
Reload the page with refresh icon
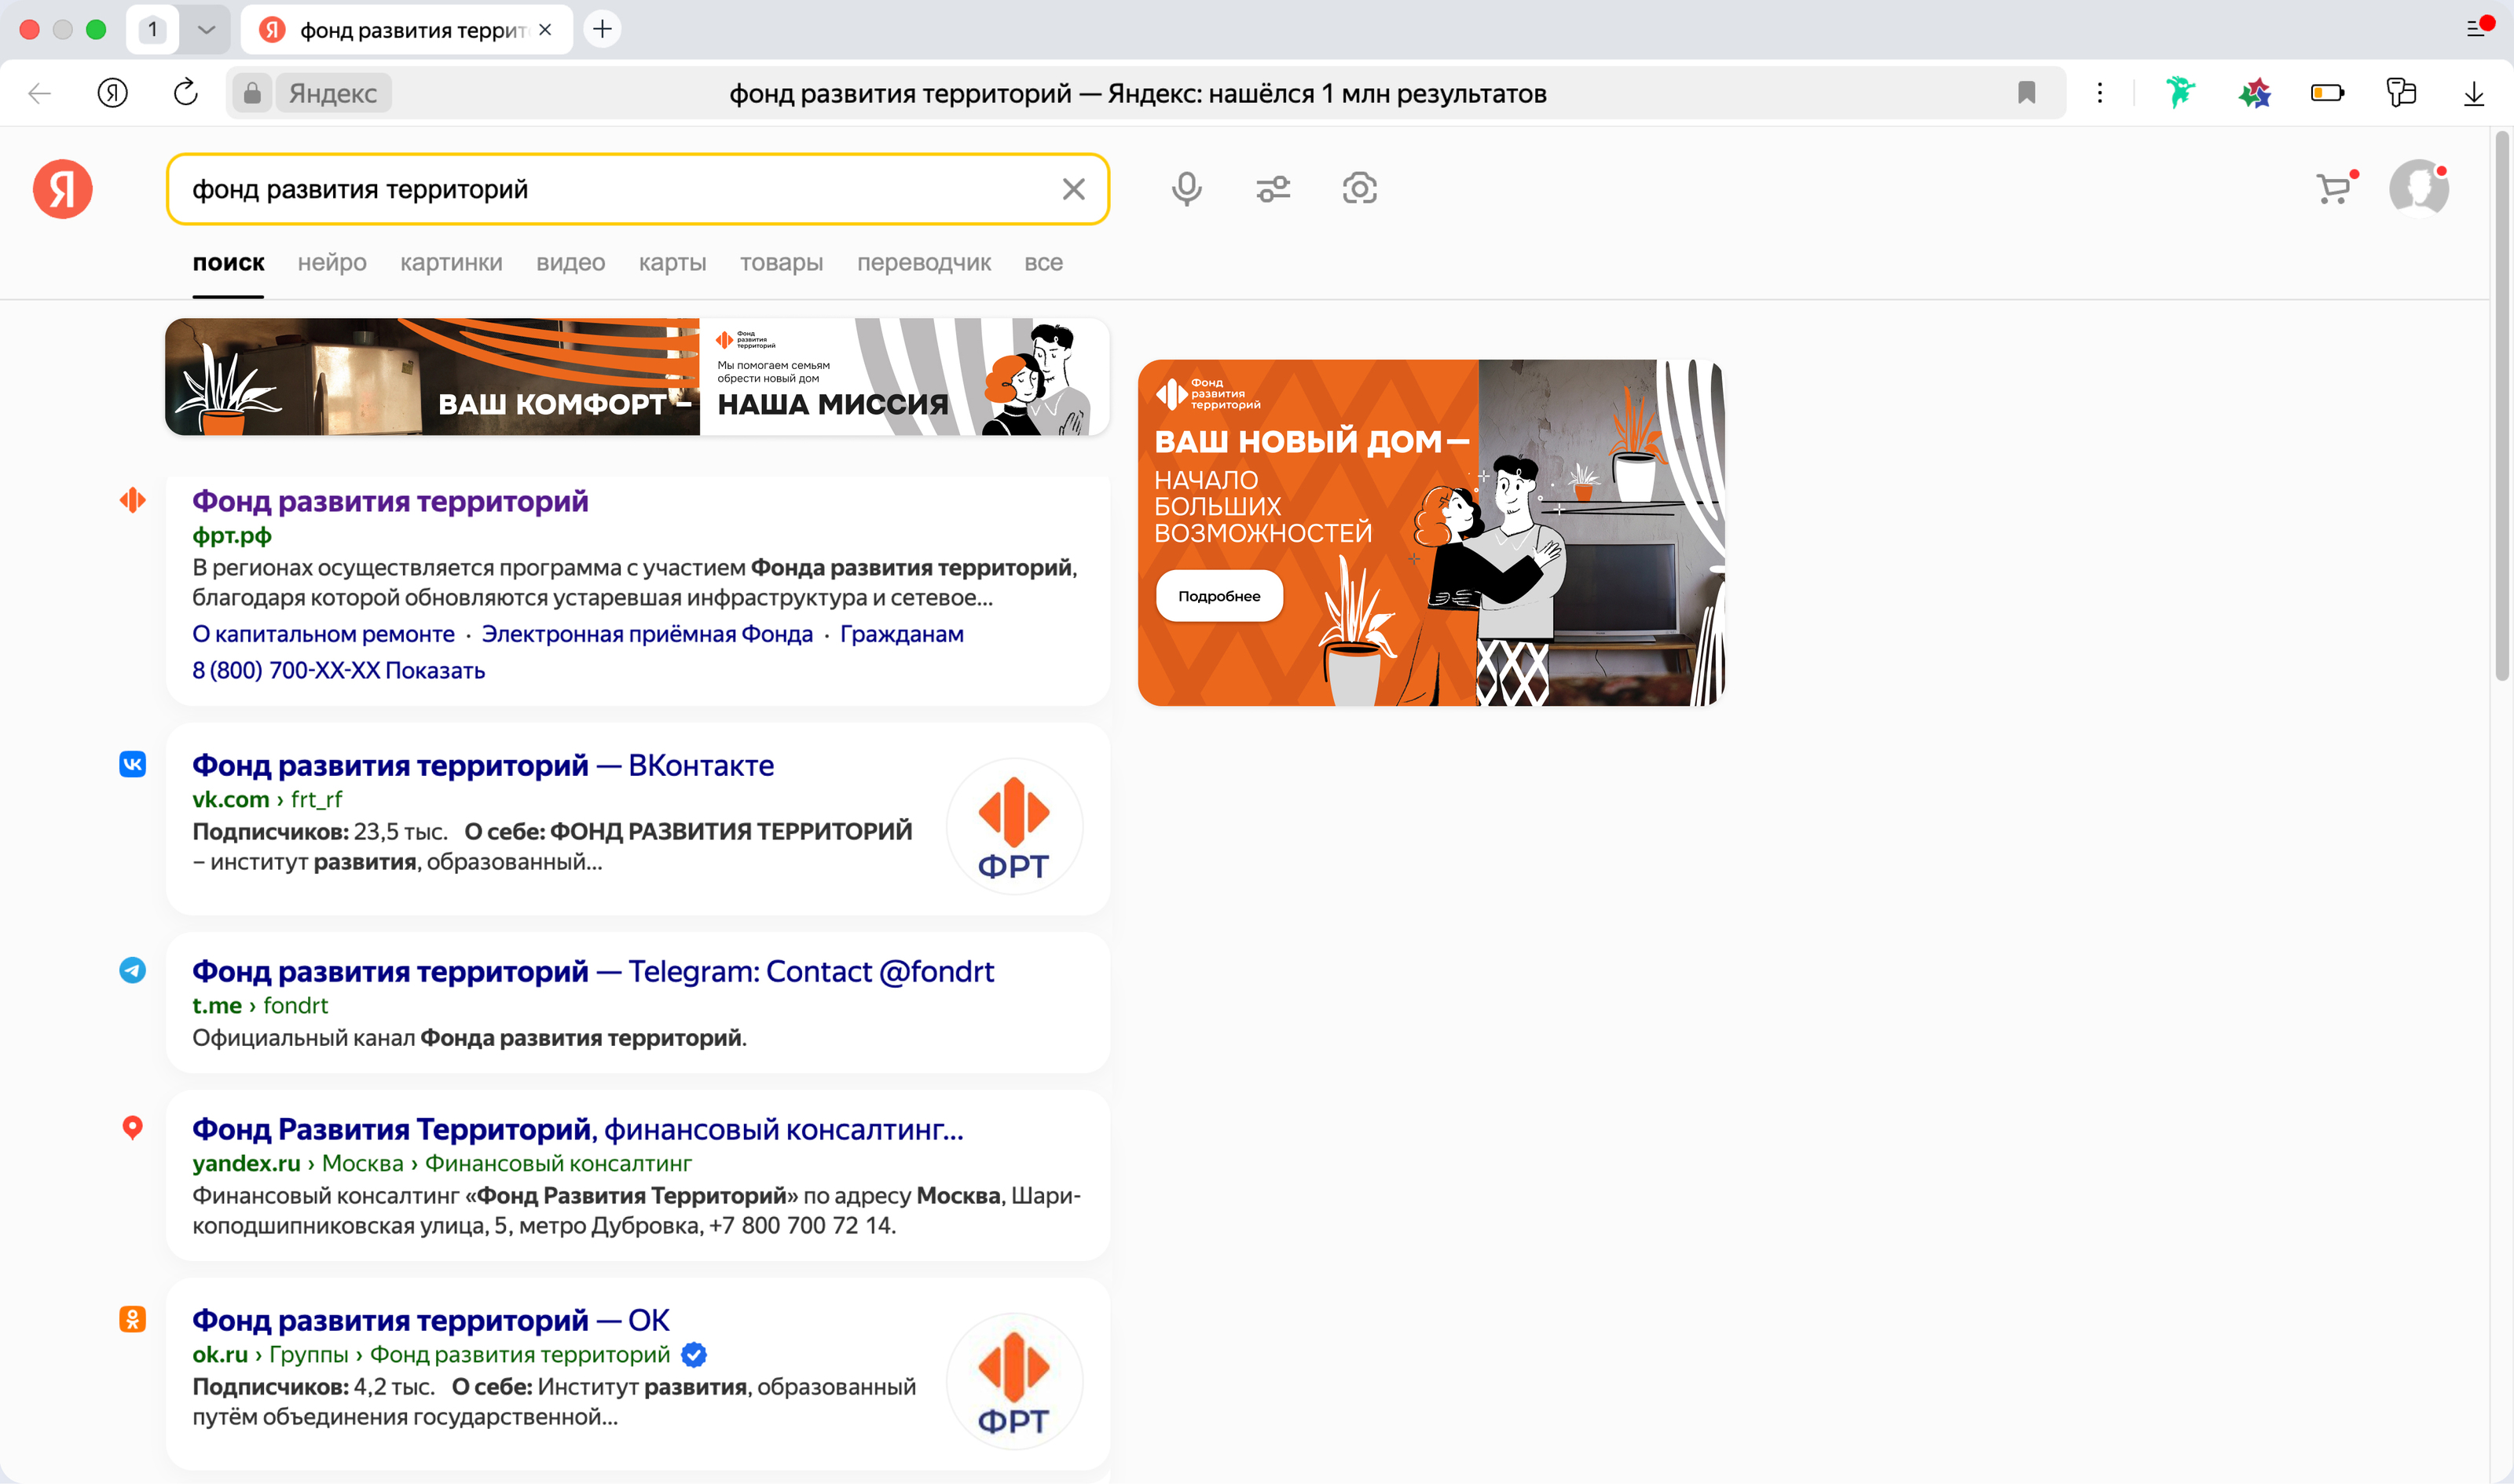pos(185,93)
